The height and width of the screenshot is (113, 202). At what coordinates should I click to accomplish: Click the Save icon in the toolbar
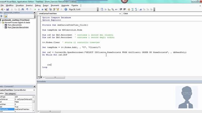click(x=7, y=9)
